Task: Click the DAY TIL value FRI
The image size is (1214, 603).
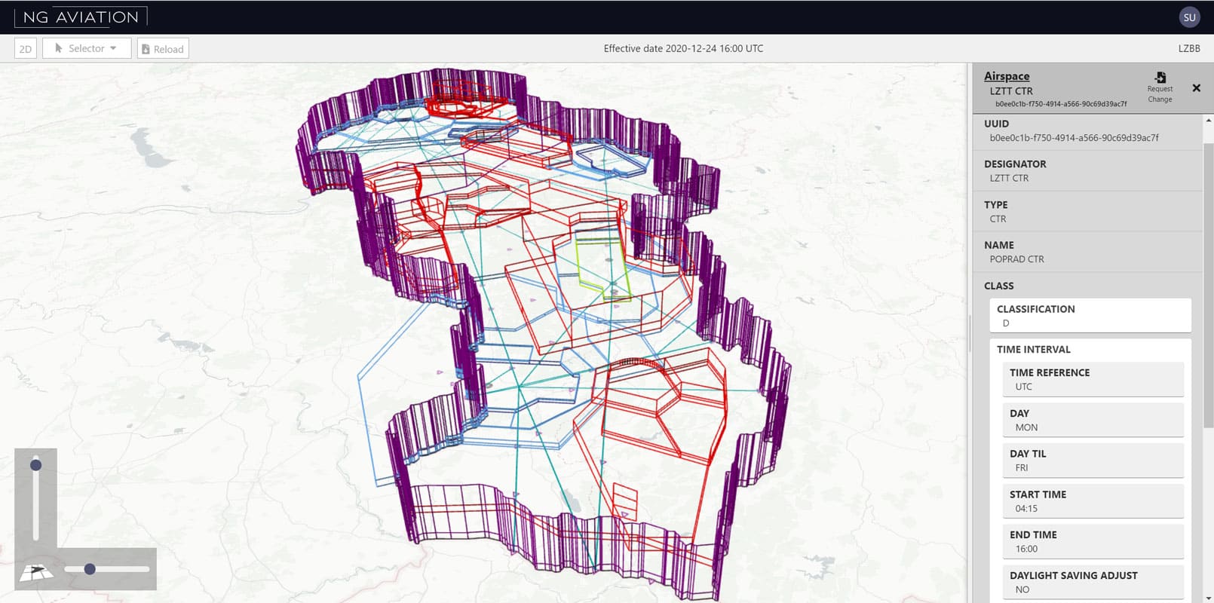Action: [x=1022, y=468]
